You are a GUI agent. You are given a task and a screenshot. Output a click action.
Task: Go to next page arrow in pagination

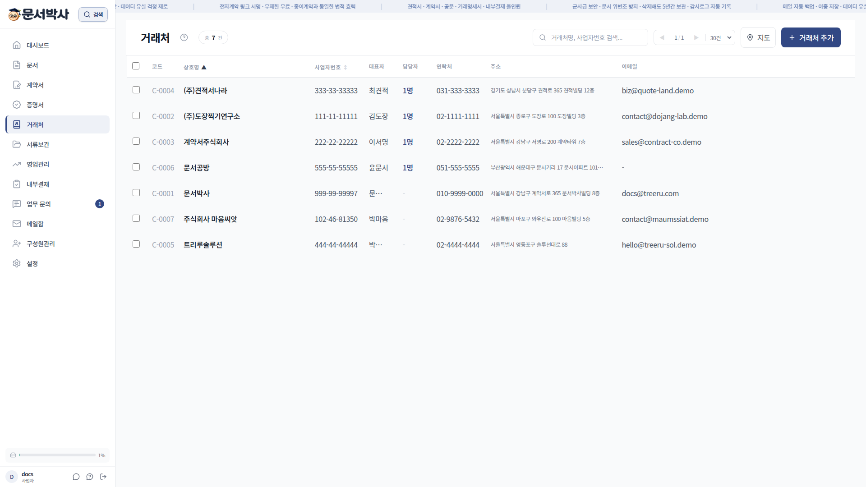click(x=696, y=37)
